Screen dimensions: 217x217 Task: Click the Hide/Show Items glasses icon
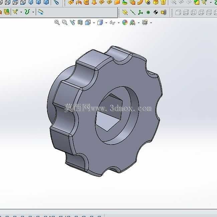point(113,22)
